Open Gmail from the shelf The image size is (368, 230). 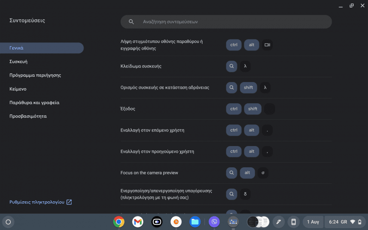point(138,222)
